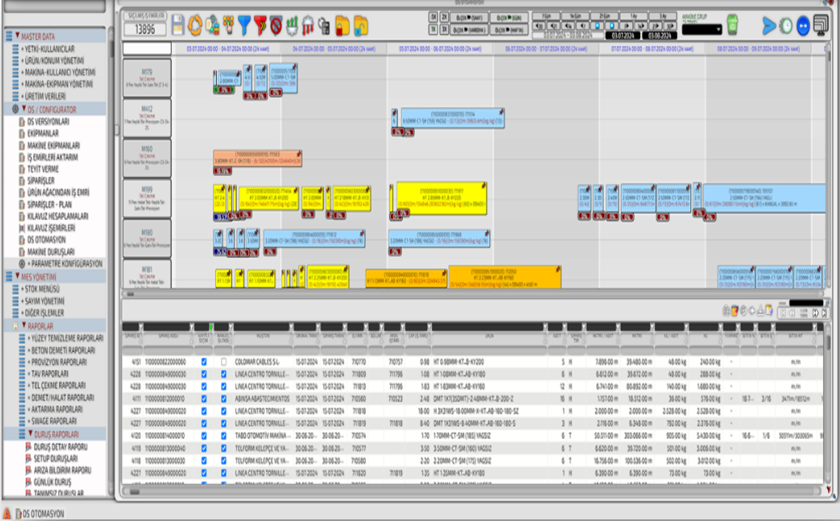Click the green clock icon in toolbar
The height and width of the screenshot is (521, 840).
(786, 26)
